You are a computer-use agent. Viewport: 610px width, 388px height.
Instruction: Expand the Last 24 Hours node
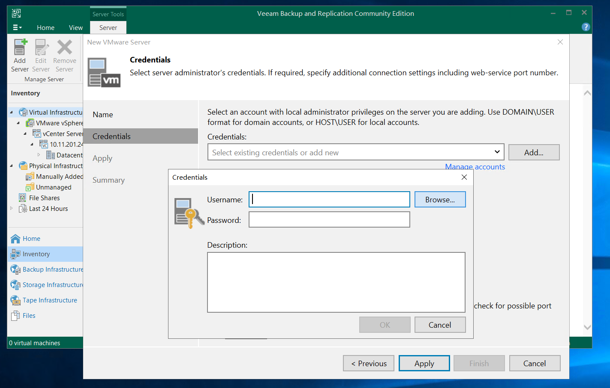[12, 208]
